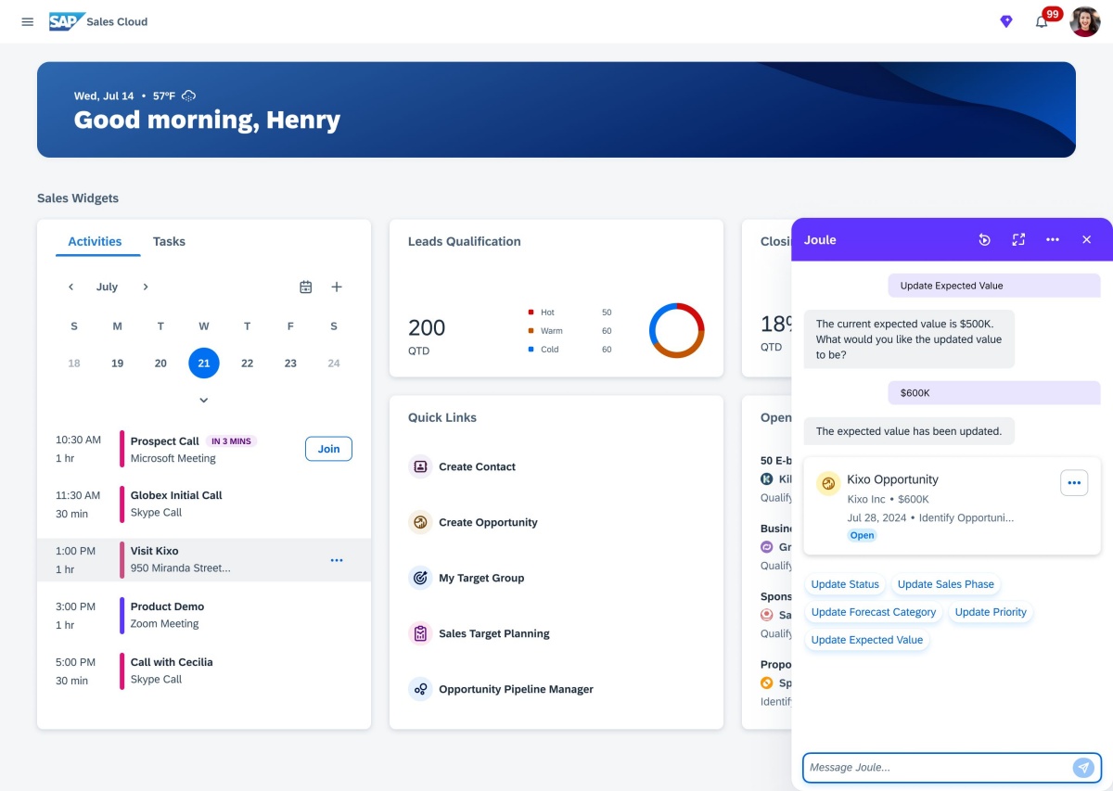This screenshot has height=791, width=1113.
Task: Click the My Target Group icon
Action: pyautogui.click(x=420, y=578)
